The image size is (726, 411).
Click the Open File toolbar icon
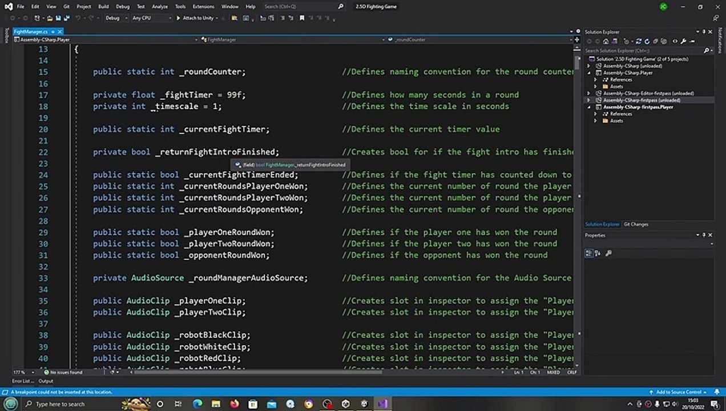50,18
